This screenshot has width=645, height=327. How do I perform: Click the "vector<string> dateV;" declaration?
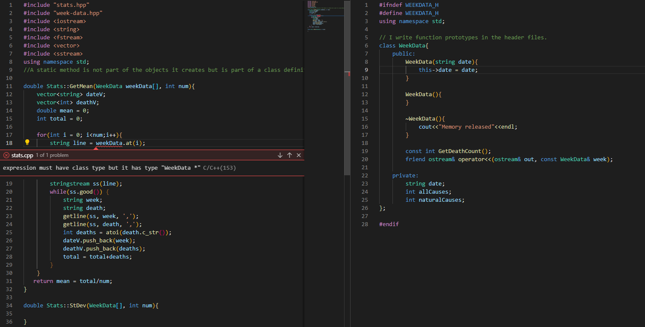[71, 94]
